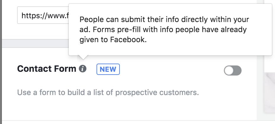This screenshot has width=275, height=124.
Task: Click the white knob of the toggle
Action: pyautogui.click(x=229, y=70)
